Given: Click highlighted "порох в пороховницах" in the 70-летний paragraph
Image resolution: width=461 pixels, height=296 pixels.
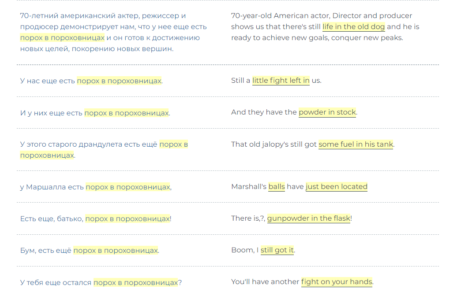Looking at the screenshot, I should pos(62,38).
